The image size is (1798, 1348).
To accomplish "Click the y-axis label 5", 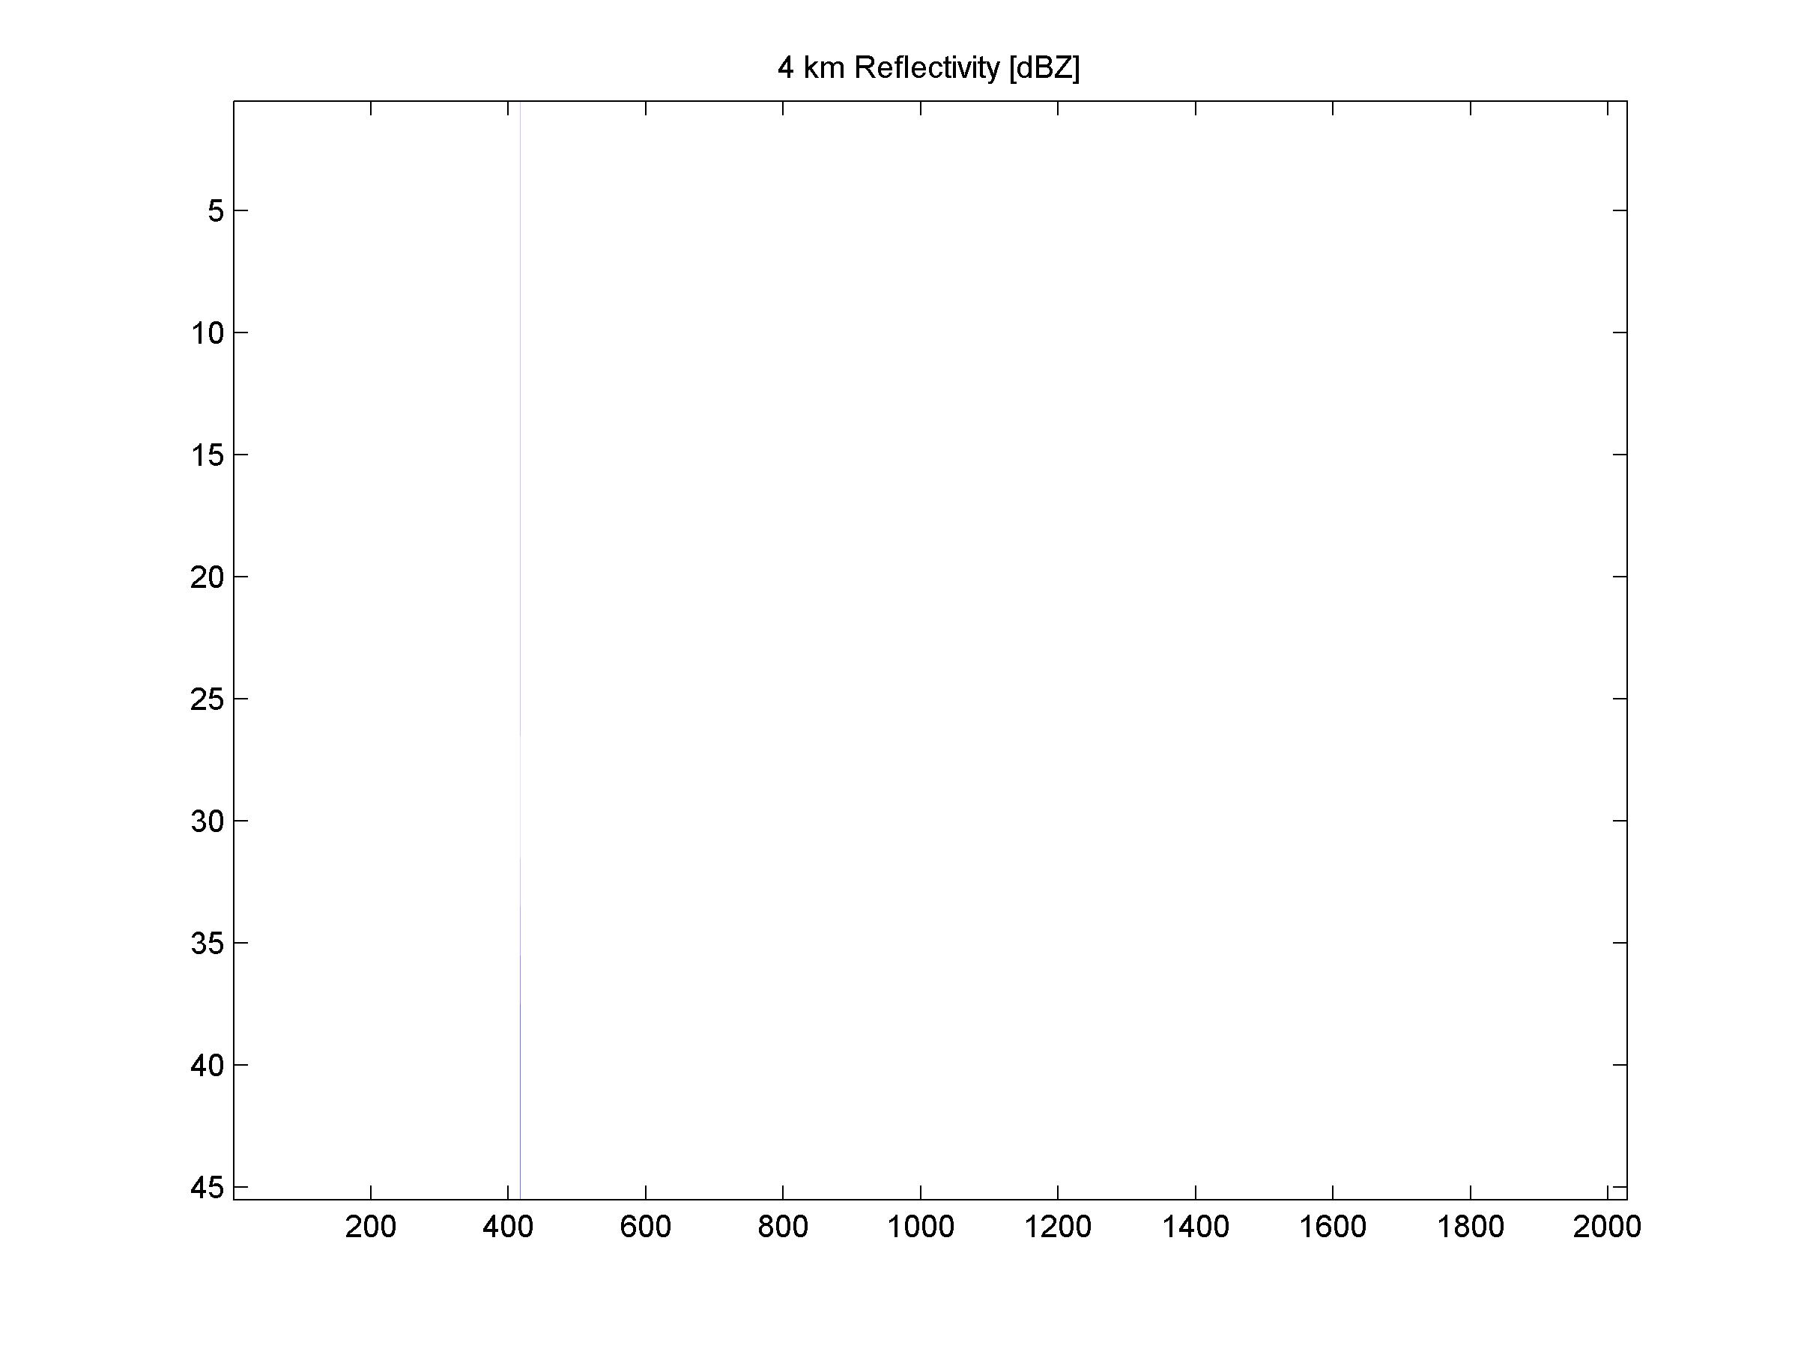I will 216,211.
